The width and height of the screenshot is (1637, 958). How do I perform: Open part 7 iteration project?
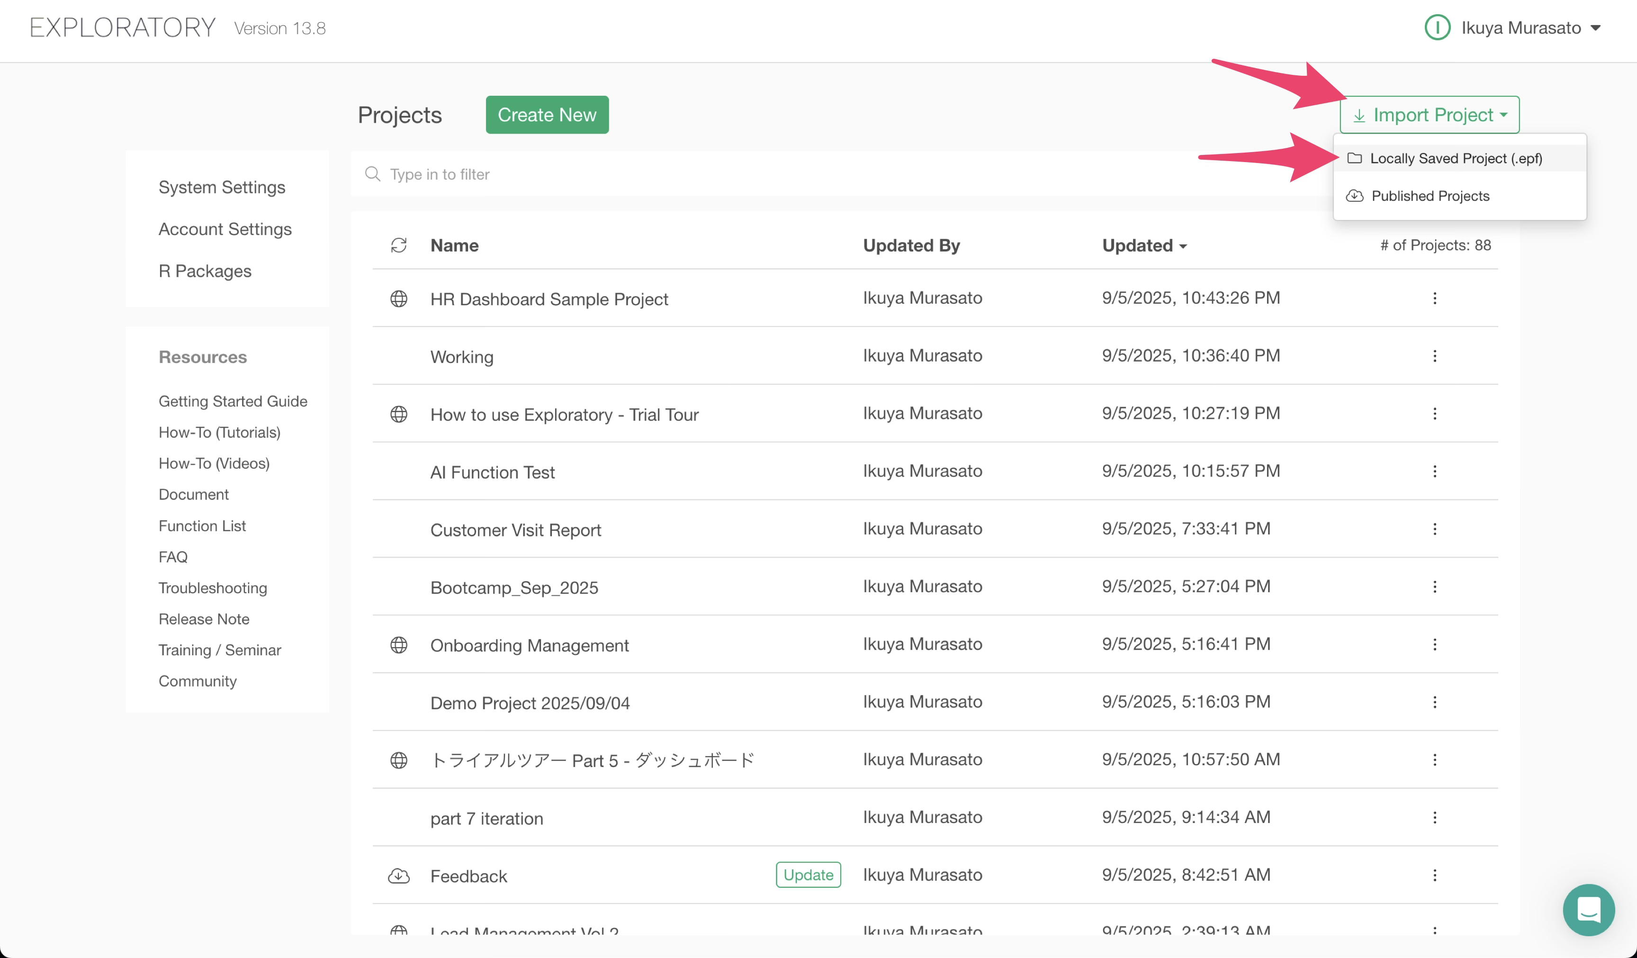tap(486, 818)
